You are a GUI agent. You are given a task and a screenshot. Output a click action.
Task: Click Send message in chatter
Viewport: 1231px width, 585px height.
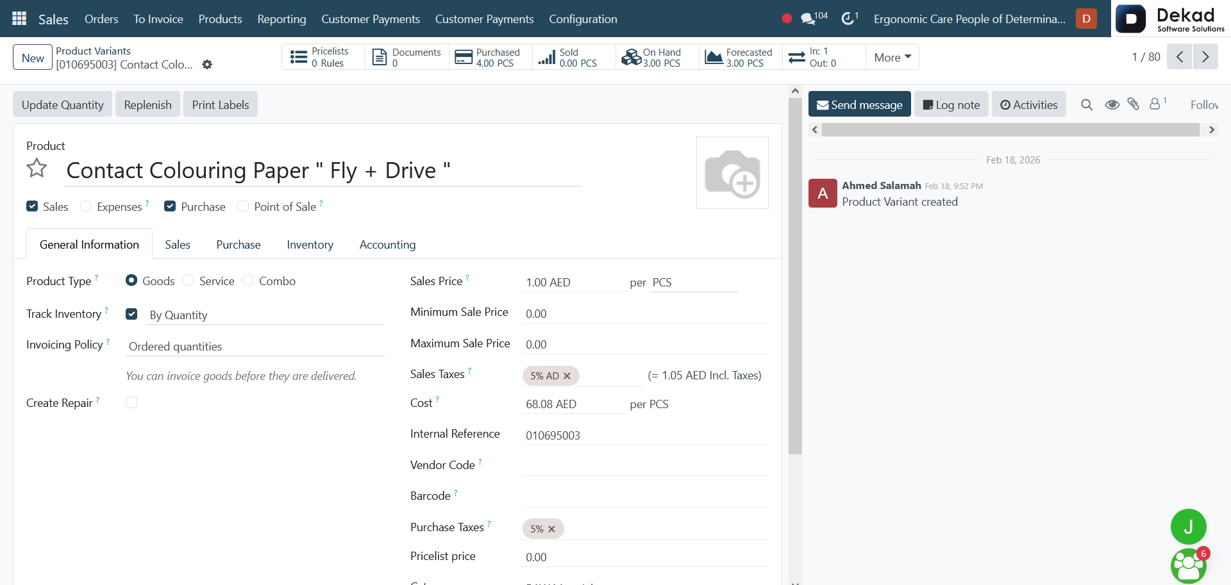[x=859, y=104]
